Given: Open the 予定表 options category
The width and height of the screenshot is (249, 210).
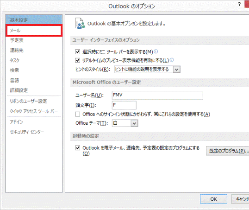Looking at the screenshot, I should (34, 40).
